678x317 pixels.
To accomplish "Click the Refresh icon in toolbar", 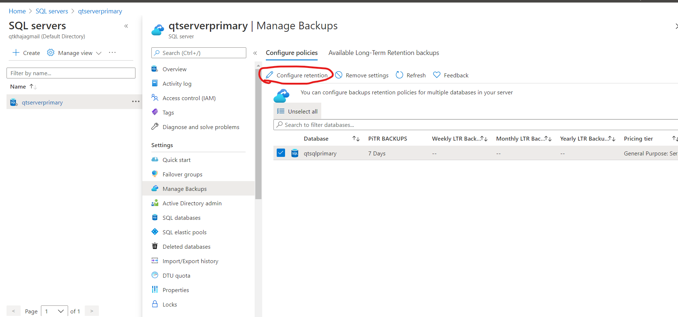I will (x=399, y=75).
